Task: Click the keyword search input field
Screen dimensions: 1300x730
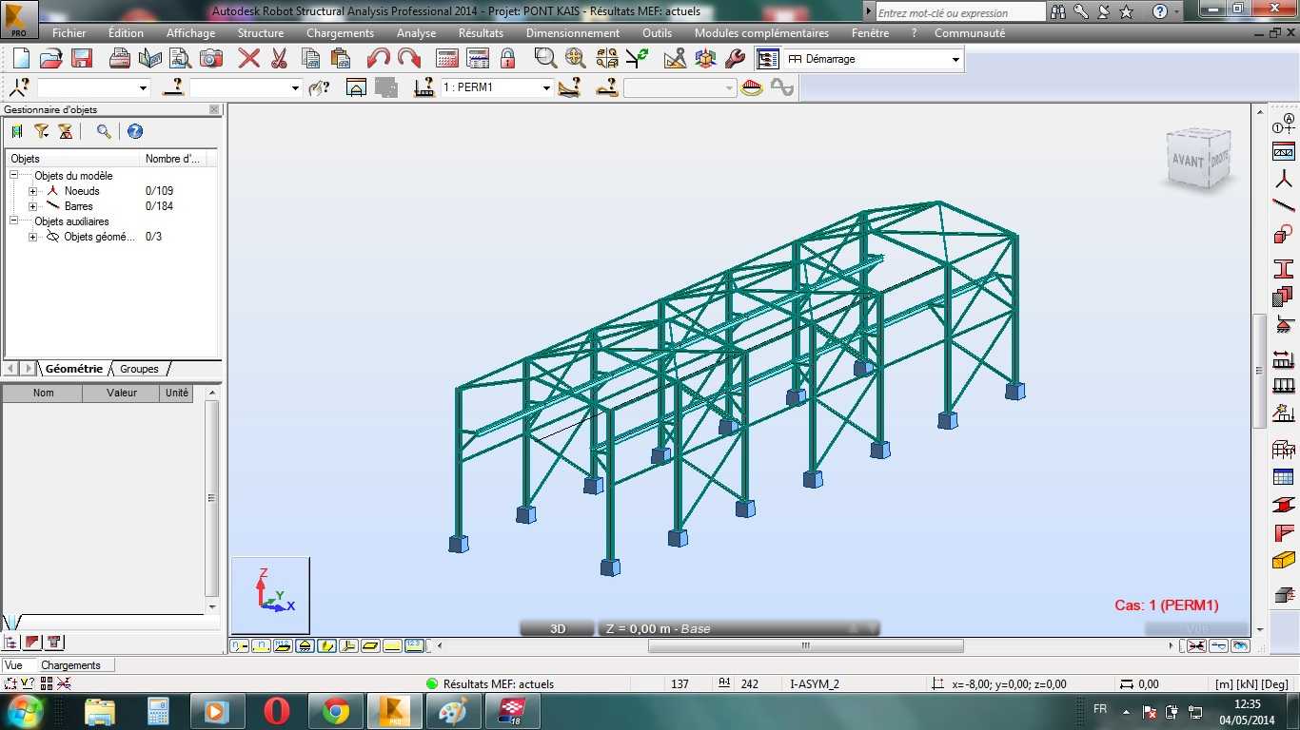Action: 960,12
